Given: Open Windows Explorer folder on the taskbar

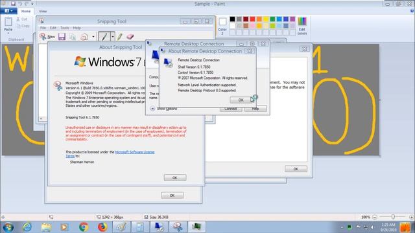Looking at the screenshot, I should click(x=46, y=227).
